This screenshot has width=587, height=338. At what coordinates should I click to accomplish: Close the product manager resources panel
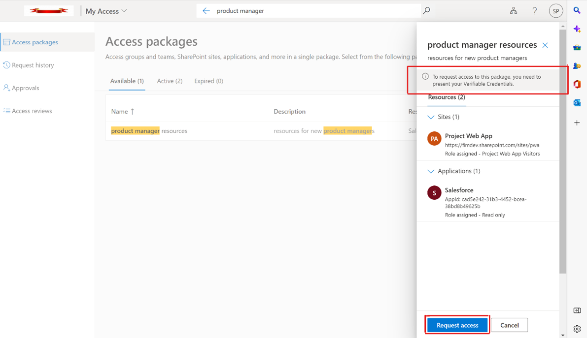545,45
